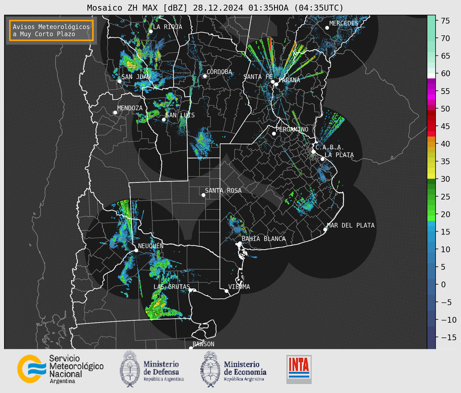Click the Ministerio de Economía emblem
This screenshot has height=393, width=461.
[210, 369]
